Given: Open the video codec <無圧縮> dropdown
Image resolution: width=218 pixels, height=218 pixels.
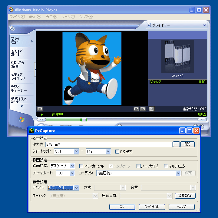Looking at the screenshot, I should 138,173.
